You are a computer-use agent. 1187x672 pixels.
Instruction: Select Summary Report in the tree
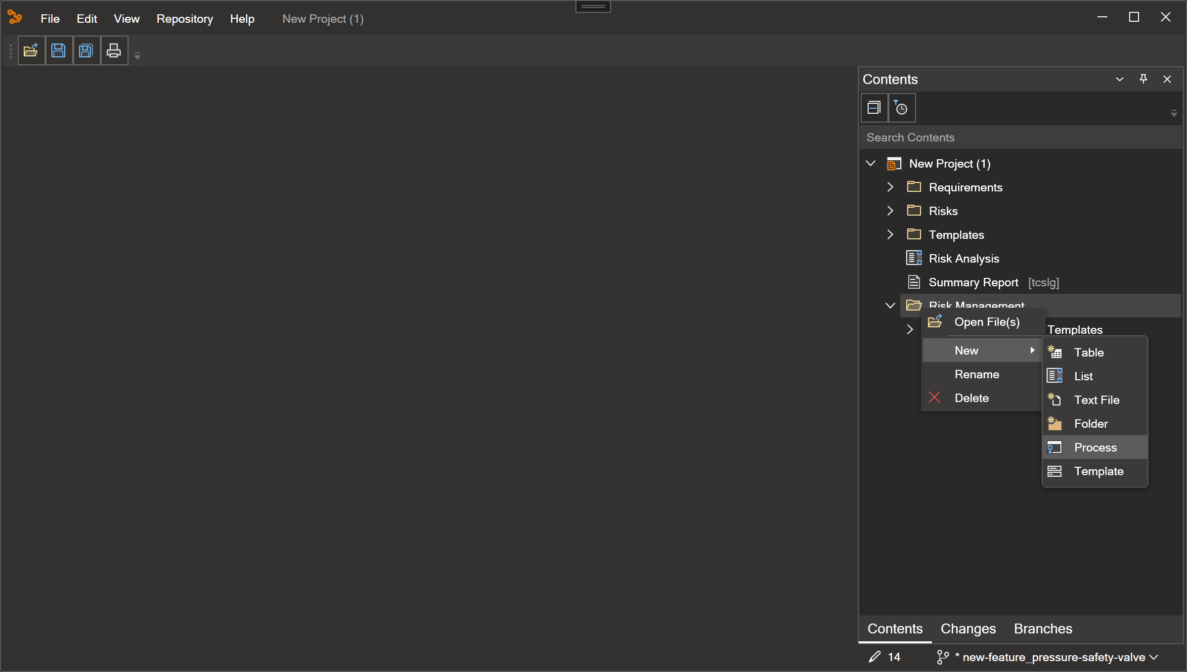[973, 282]
